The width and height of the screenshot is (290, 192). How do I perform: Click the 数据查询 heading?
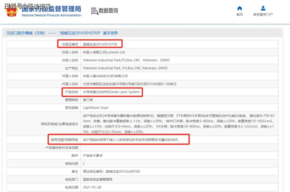pyautogui.click(x=108, y=10)
